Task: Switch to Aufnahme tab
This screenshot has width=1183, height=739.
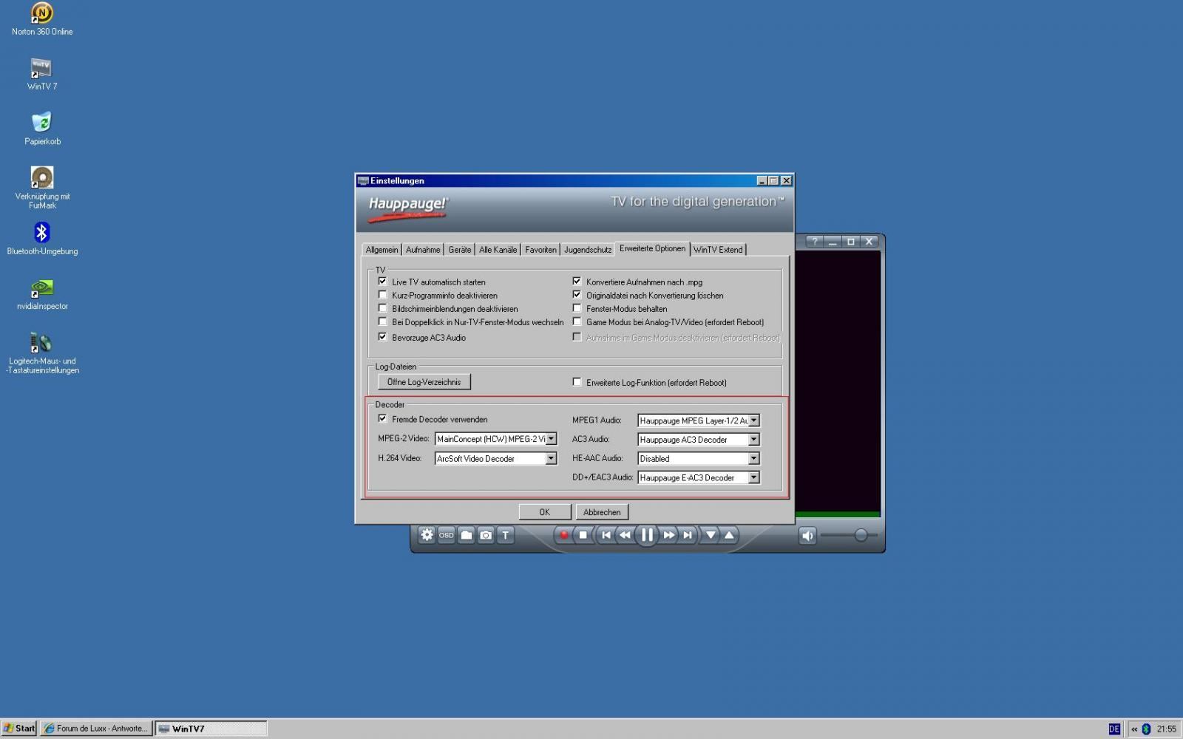Action: pyautogui.click(x=423, y=250)
